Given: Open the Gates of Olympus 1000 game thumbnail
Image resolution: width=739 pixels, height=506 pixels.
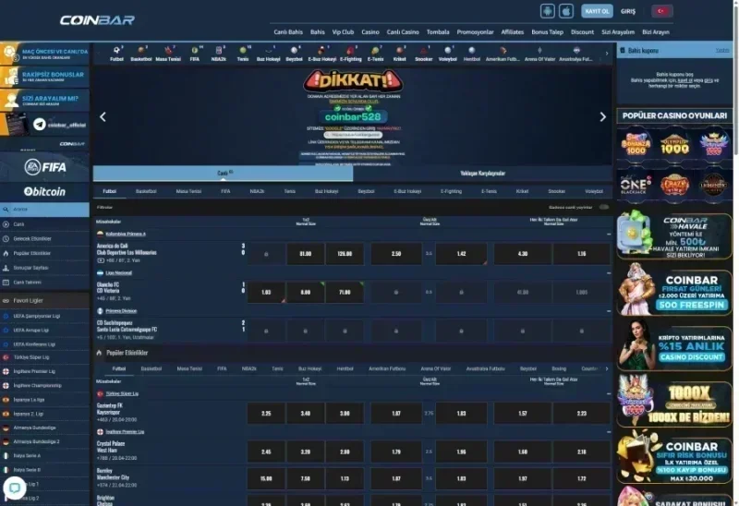Looking at the screenshot, I should click(x=674, y=144).
